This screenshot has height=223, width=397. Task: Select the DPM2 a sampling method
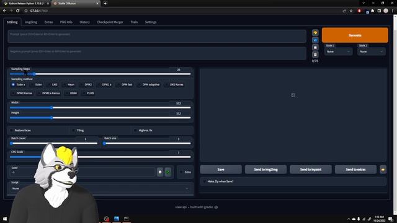pyautogui.click(x=105, y=84)
